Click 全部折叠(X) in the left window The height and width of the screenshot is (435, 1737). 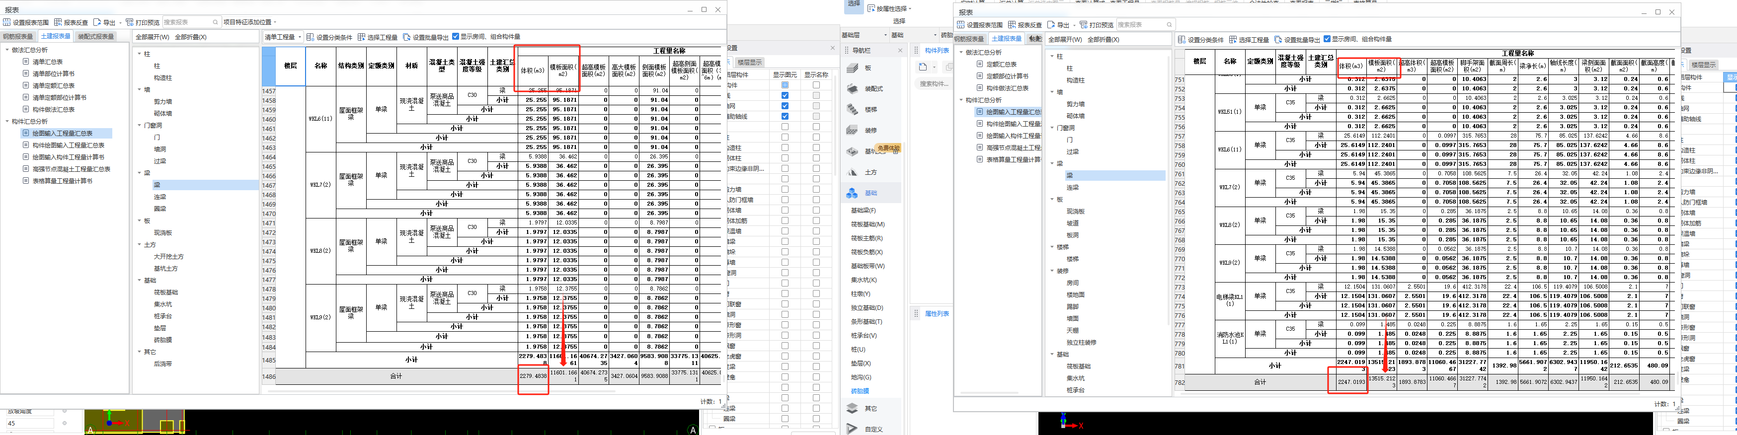click(x=191, y=37)
